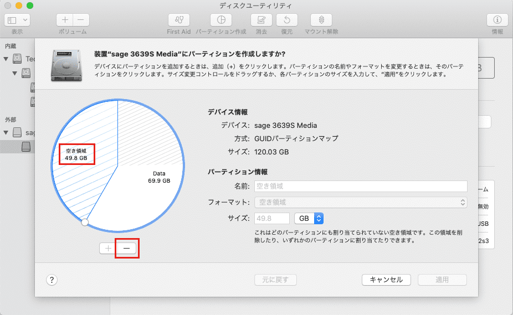
Task: Click the minus button to delete partition
Action: coord(126,249)
